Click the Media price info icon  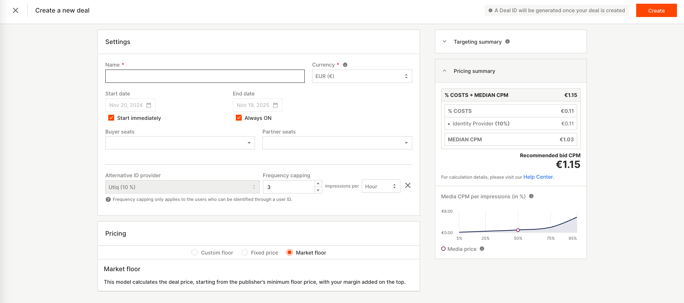[482, 249]
